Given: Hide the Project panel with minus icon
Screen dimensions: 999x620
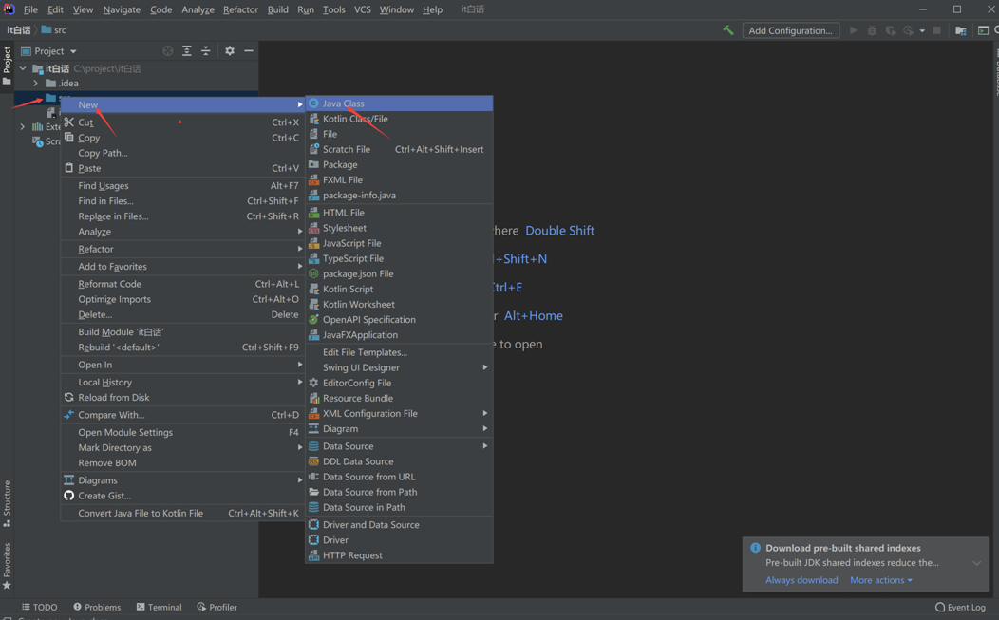Looking at the screenshot, I should (x=249, y=51).
